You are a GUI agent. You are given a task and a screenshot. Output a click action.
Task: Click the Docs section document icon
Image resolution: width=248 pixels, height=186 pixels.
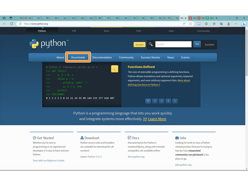[x=129, y=137]
